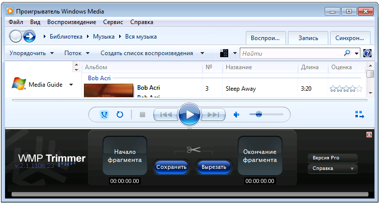Open the Упорядочить dropdown
The height and width of the screenshot is (204, 380).
[32, 53]
